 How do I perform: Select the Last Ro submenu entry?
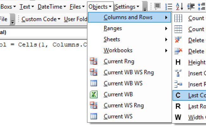189,106
